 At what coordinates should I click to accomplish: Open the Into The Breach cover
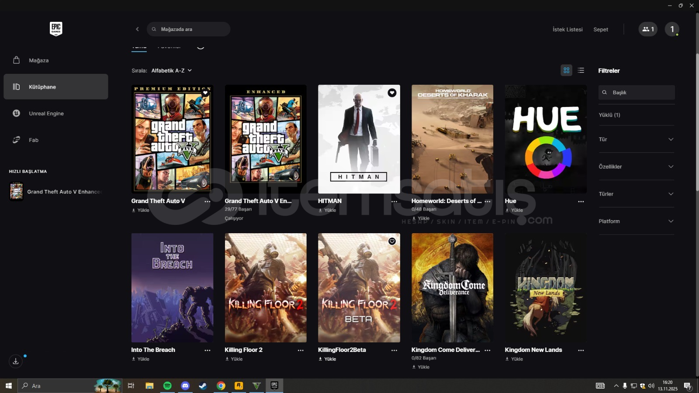tap(172, 288)
